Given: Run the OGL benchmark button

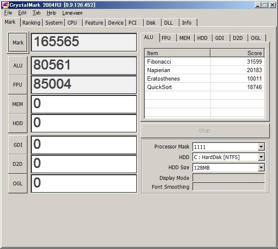Looking at the screenshot, I should point(18,183).
